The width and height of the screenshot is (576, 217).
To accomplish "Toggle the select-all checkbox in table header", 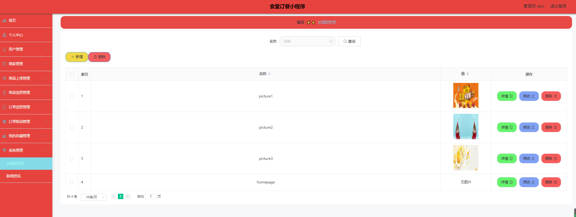I will 72,74.
